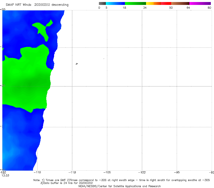This screenshot has width=214, height=188.
Task: Click the cyan-blue segment of the color scale
Action: point(115,3)
